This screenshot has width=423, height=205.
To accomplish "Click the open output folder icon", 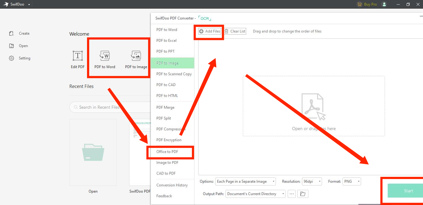I will [303, 194].
